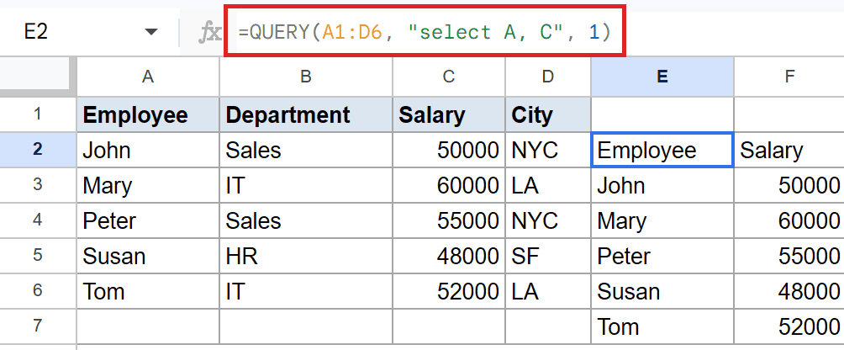
Task: Click cell A3 containing Mary
Action: pos(148,185)
